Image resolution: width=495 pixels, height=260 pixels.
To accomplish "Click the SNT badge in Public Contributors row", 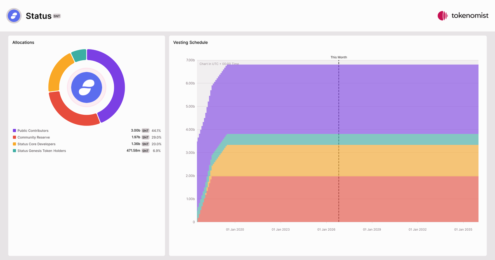I will coord(146,130).
